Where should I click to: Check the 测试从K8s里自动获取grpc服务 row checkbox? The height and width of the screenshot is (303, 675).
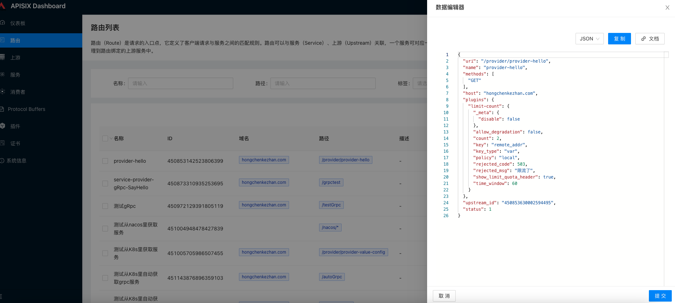pos(105,278)
